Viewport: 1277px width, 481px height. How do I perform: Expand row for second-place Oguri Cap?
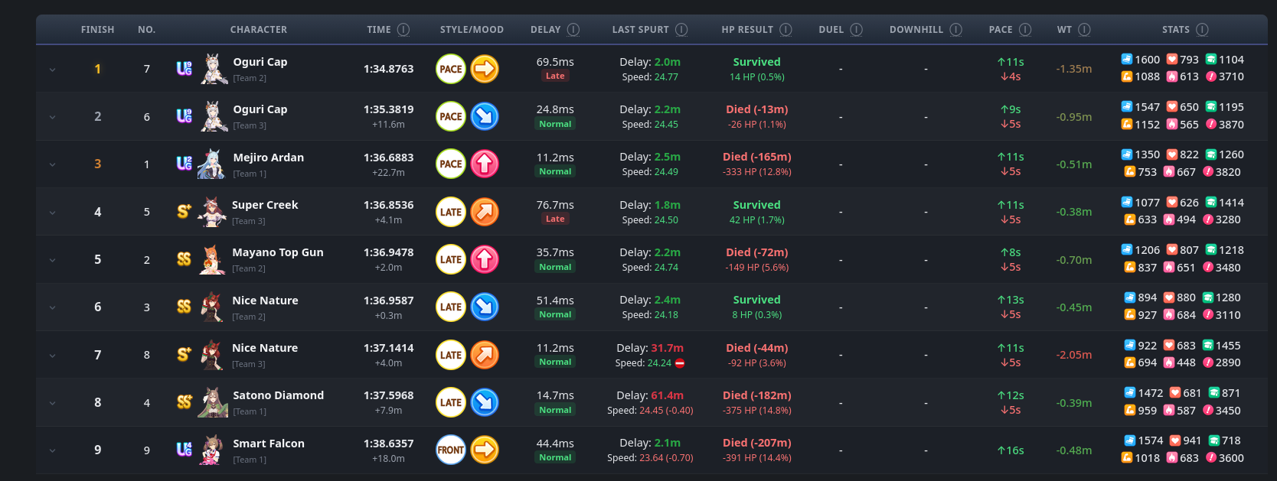click(52, 117)
